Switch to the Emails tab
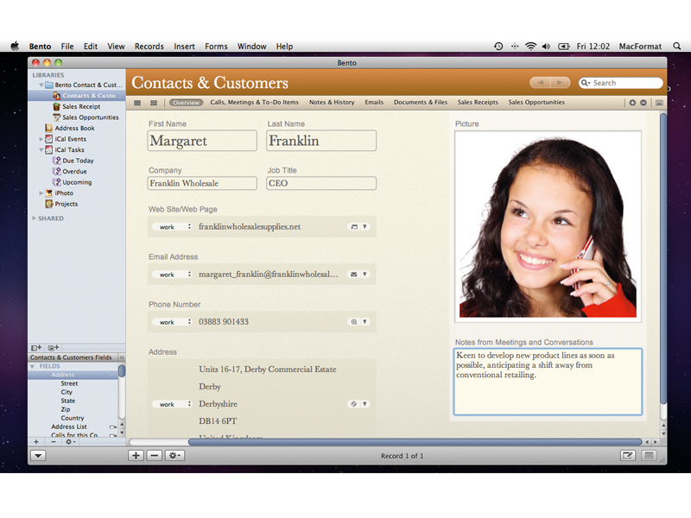Image resolution: width=691 pixels, height=518 pixels. 374,102
